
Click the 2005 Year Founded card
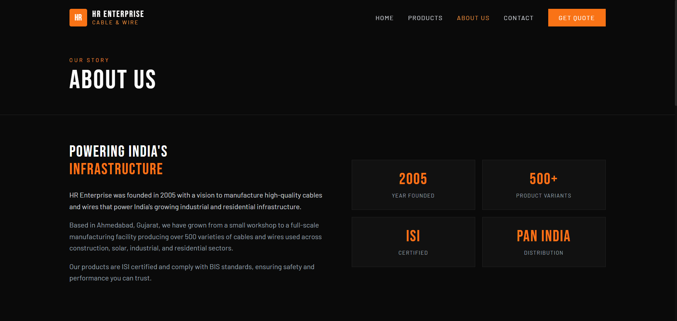pyautogui.click(x=413, y=185)
